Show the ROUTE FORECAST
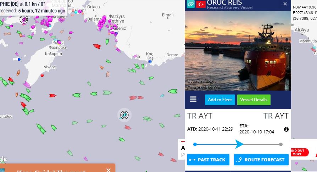Image resolution: width=317 pixels, height=172 pixels. (261, 160)
